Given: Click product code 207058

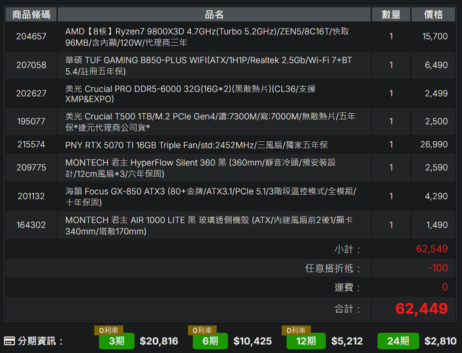Looking at the screenshot, I should [31, 65].
